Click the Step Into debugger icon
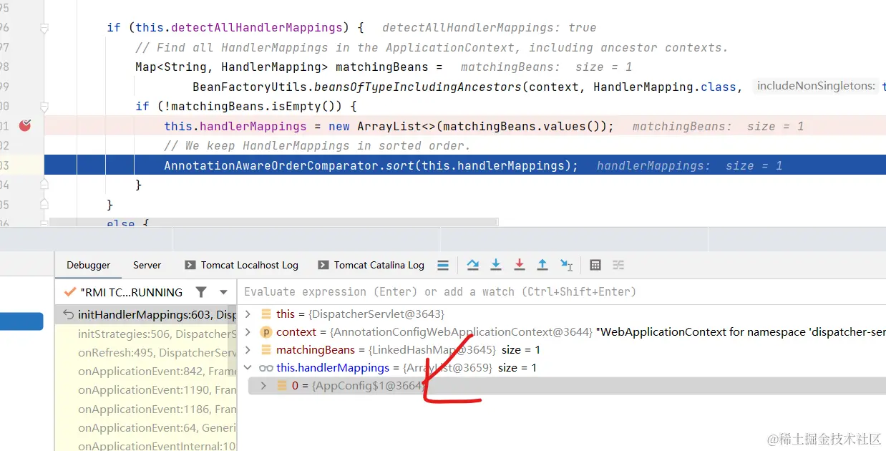886x451 pixels. 496,265
